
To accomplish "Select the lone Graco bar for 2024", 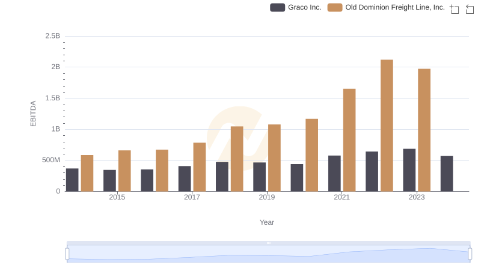I will click(x=447, y=174).
